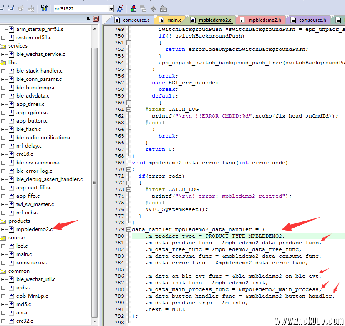Open the target selection dropdown arrow
Screen dimensions: 345x326
(111, 9)
